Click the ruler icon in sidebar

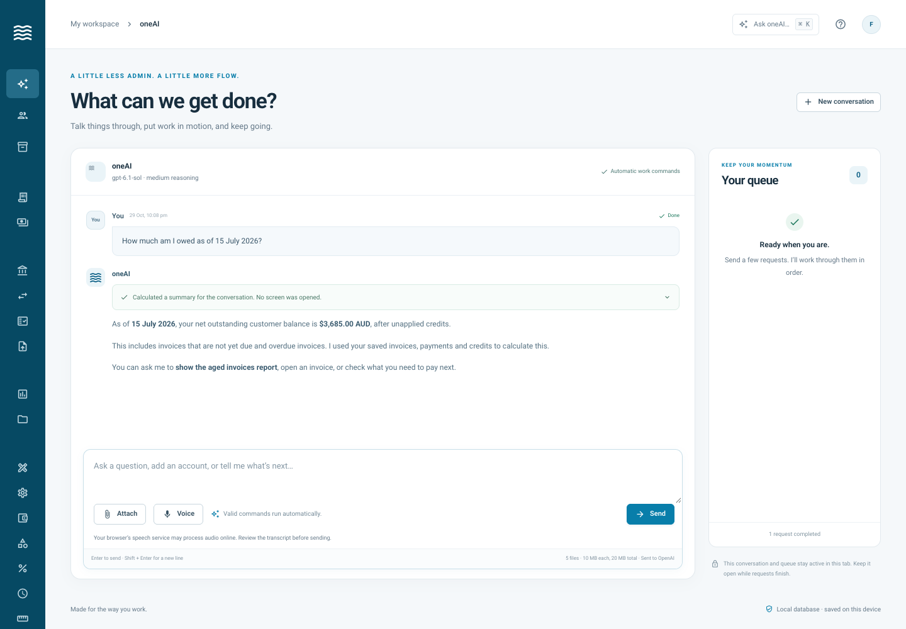pos(23,618)
